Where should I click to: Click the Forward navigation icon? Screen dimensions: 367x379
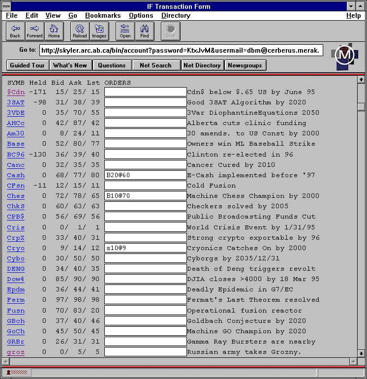tap(34, 31)
